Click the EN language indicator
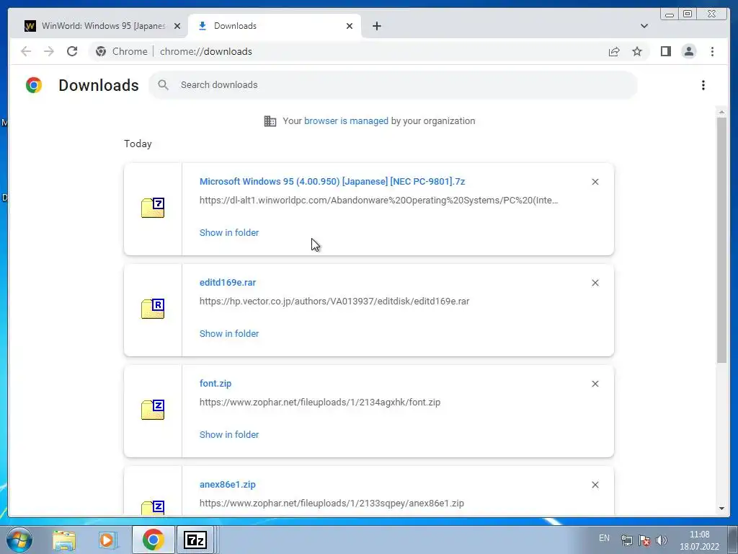This screenshot has width=738, height=554. coord(605,538)
